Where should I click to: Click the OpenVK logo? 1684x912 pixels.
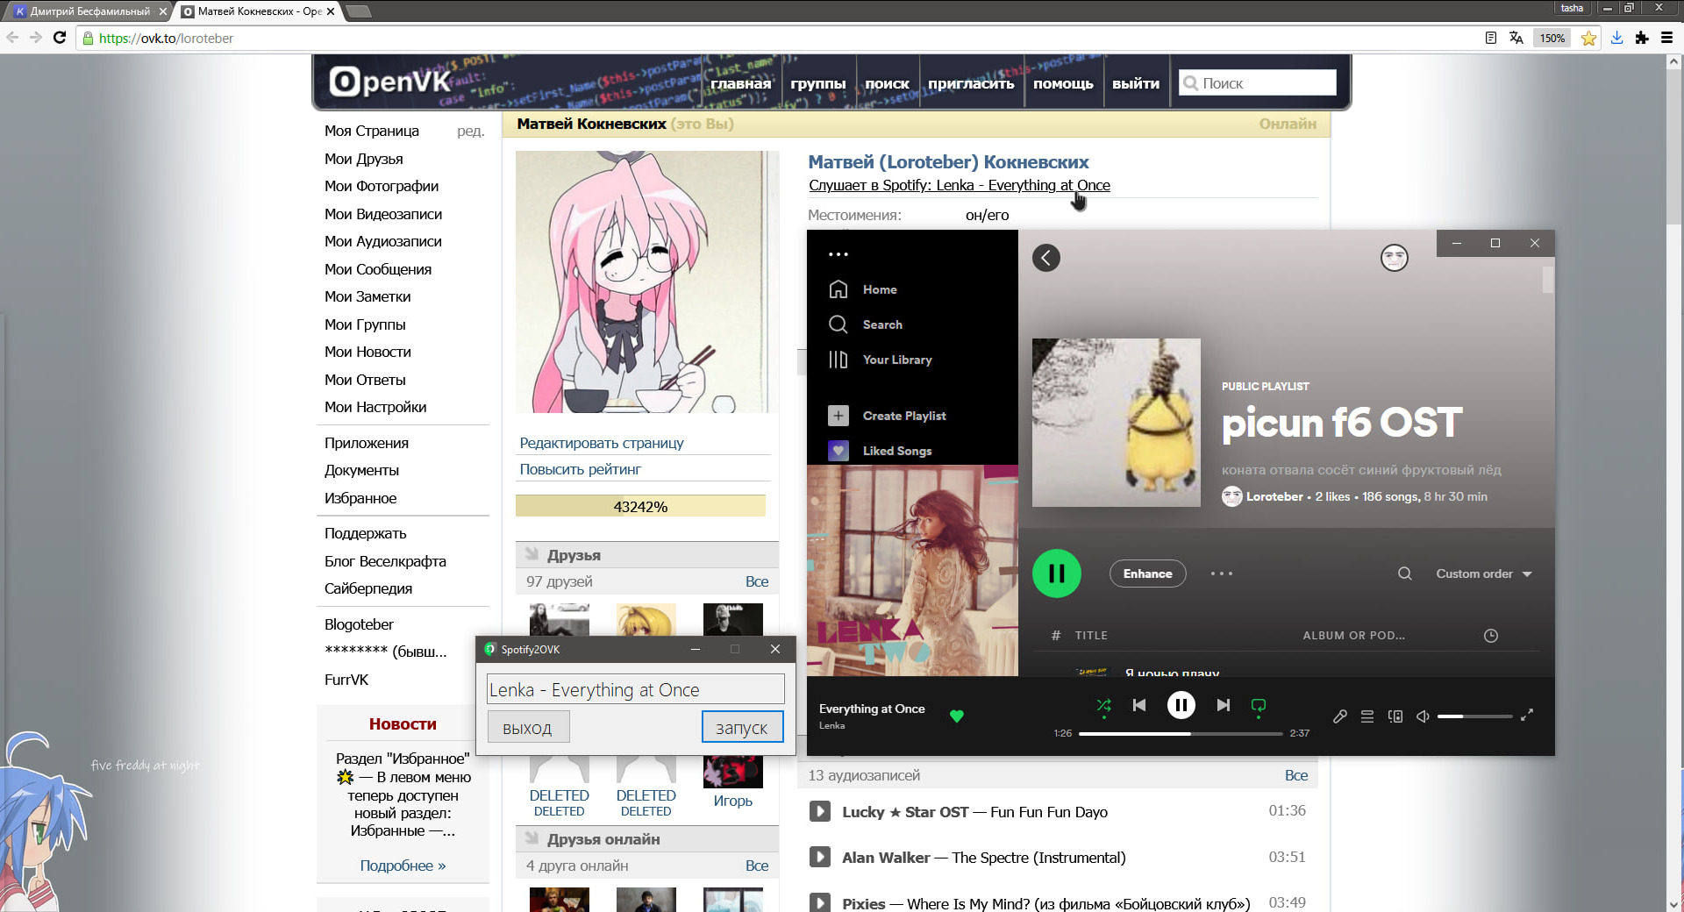tap(389, 82)
